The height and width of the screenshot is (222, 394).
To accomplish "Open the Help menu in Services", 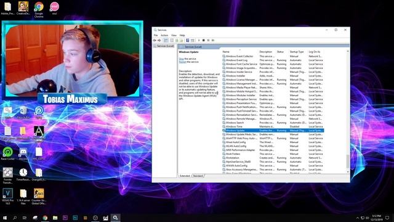I will click(x=182, y=35).
